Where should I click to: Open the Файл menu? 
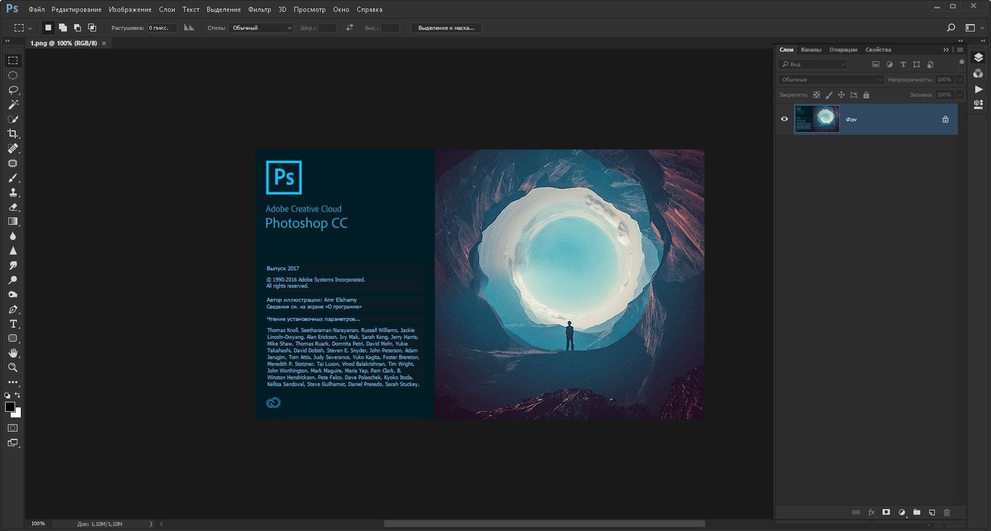click(x=37, y=10)
